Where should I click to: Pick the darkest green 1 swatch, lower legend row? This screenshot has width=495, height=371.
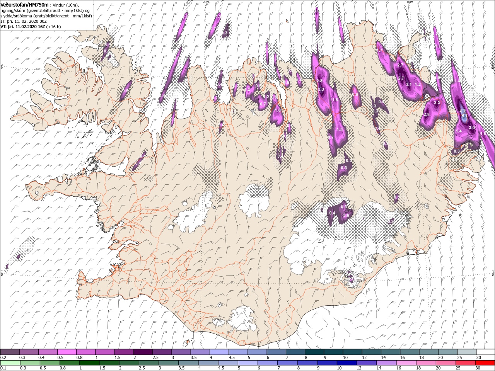pyautogui.click(x=89, y=363)
